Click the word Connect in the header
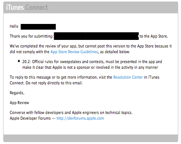 pos(37,7)
